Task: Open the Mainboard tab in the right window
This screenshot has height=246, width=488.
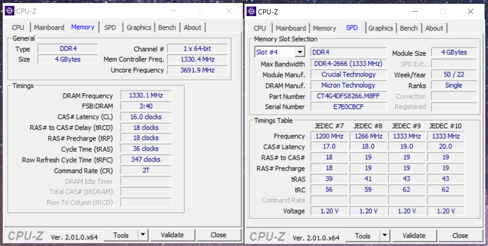Action: coord(291,28)
